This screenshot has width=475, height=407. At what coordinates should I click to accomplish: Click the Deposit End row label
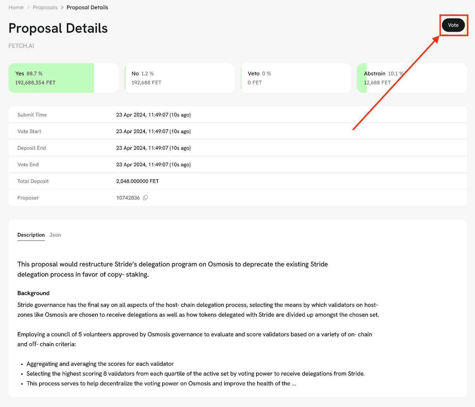click(32, 148)
